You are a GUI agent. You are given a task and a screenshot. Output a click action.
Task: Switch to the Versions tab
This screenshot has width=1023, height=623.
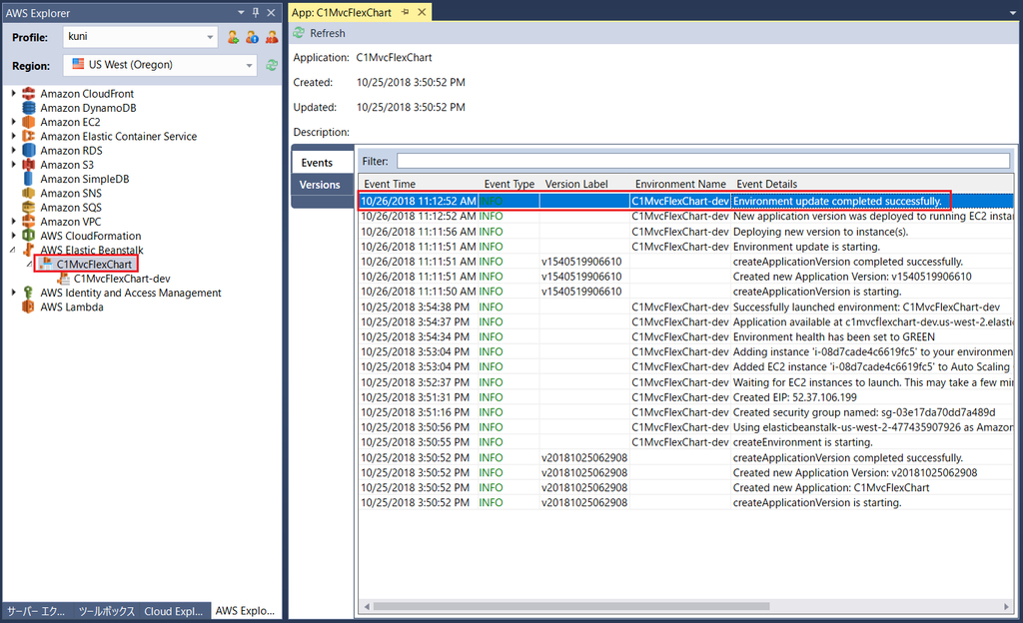[x=323, y=185]
